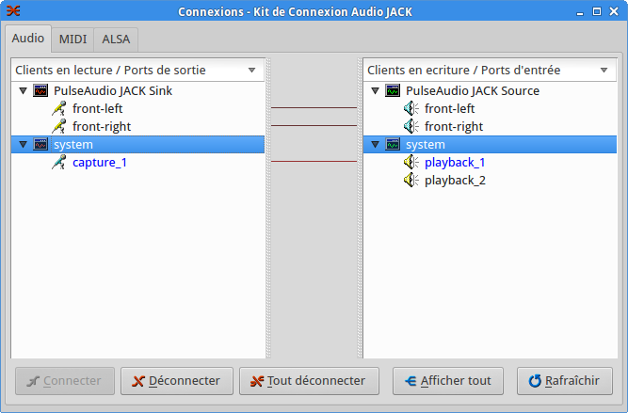Select the front-right output port item

pyautogui.click(x=102, y=127)
